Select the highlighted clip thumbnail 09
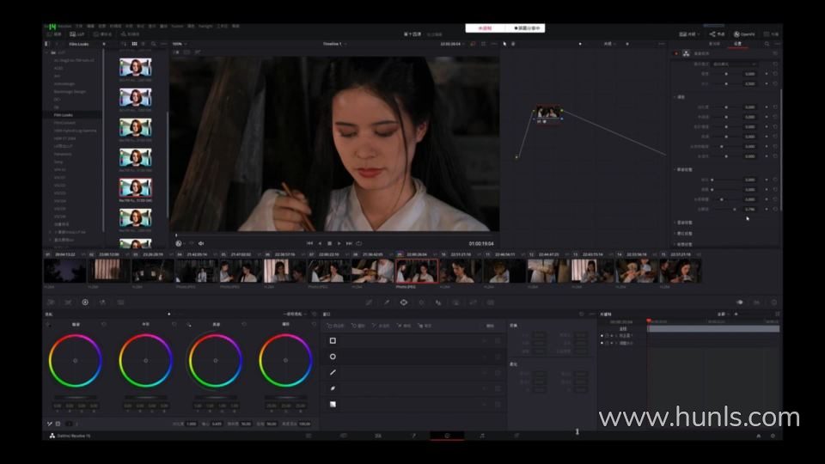This screenshot has width=825, height=464. click(x=417, y=271)
